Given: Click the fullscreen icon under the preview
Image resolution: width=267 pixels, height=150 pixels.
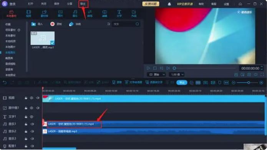Looking at the screenshot, I should pyautogui.click(x=262, y=74).
